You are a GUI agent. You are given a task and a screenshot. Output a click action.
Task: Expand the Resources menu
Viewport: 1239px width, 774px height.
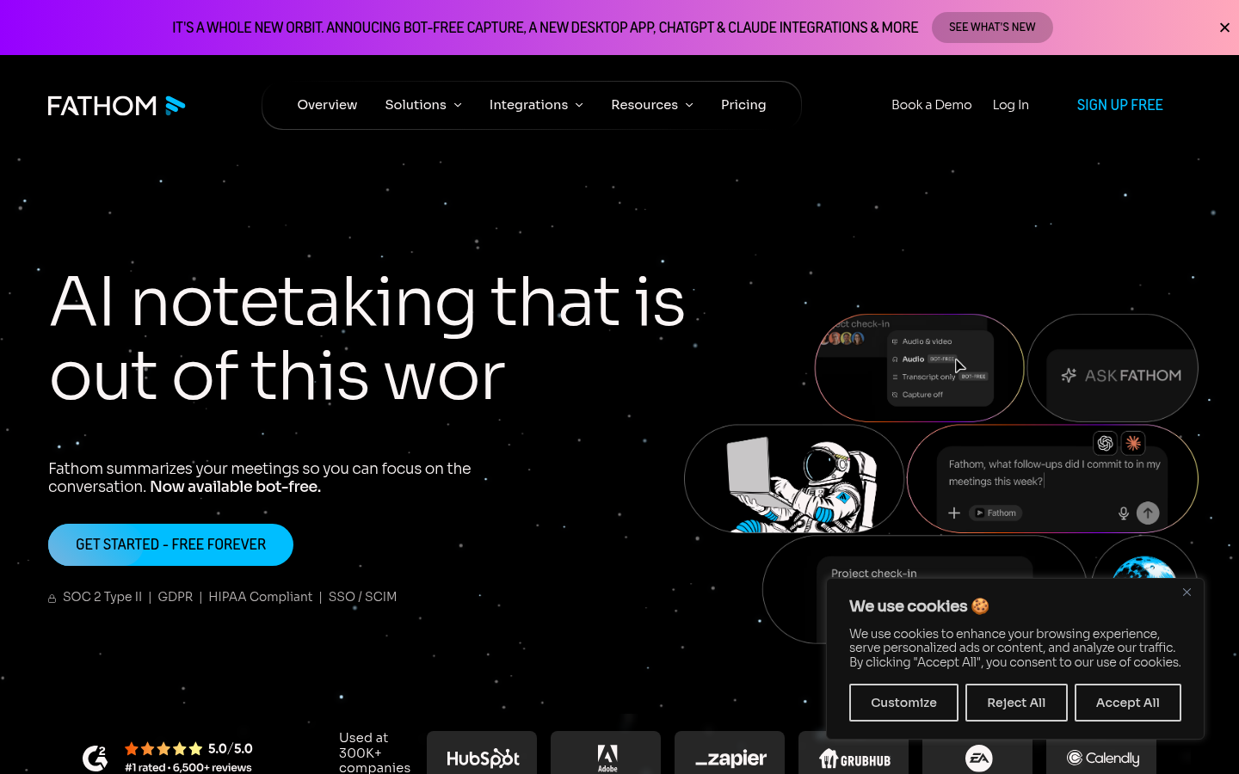[652, 105]
